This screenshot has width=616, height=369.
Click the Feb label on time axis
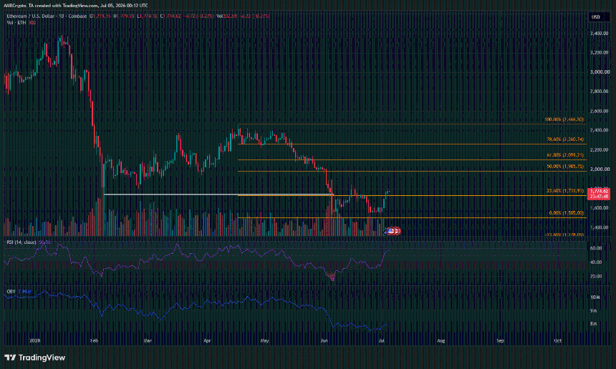click(94, 341)
